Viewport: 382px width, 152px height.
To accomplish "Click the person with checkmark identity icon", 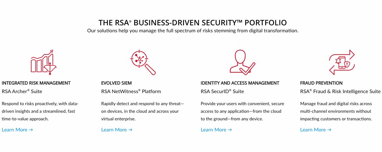I will coord(242,62).
